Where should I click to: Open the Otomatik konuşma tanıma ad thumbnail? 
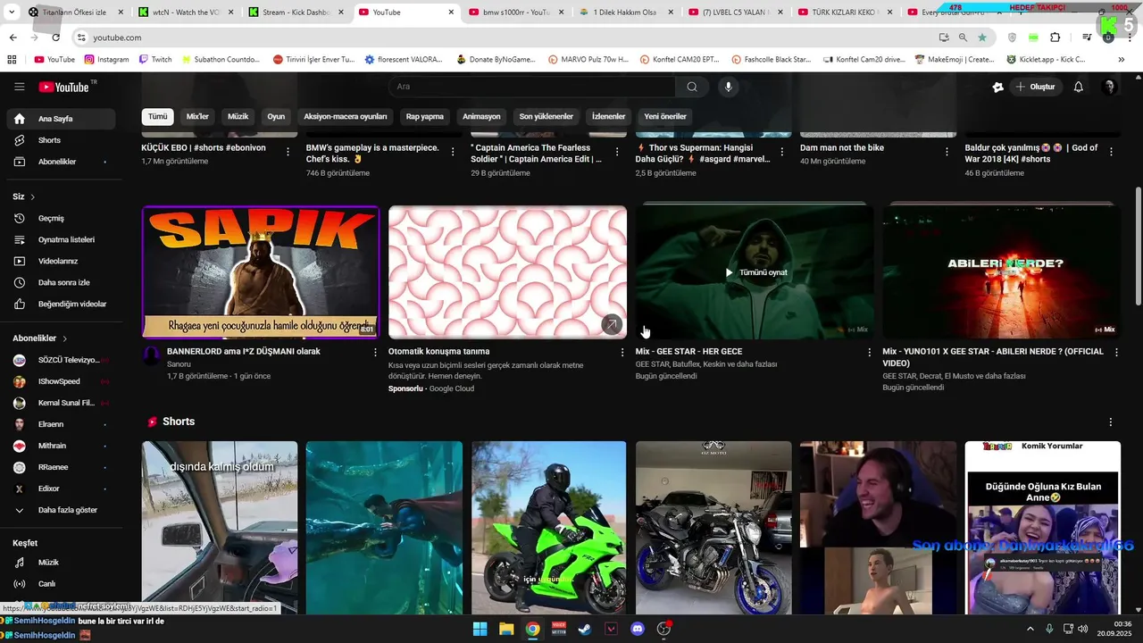[x=507, y=272]
